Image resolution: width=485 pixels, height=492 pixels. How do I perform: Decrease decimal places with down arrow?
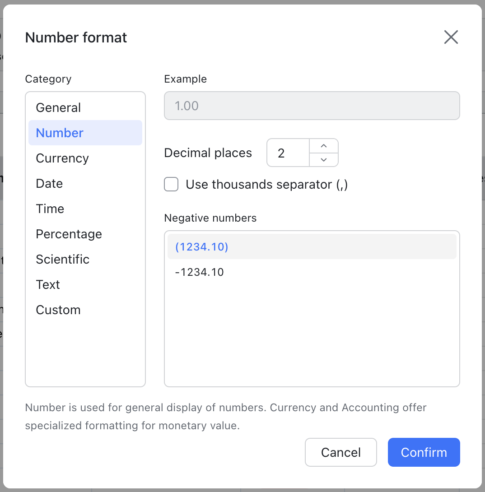point(323,159)
